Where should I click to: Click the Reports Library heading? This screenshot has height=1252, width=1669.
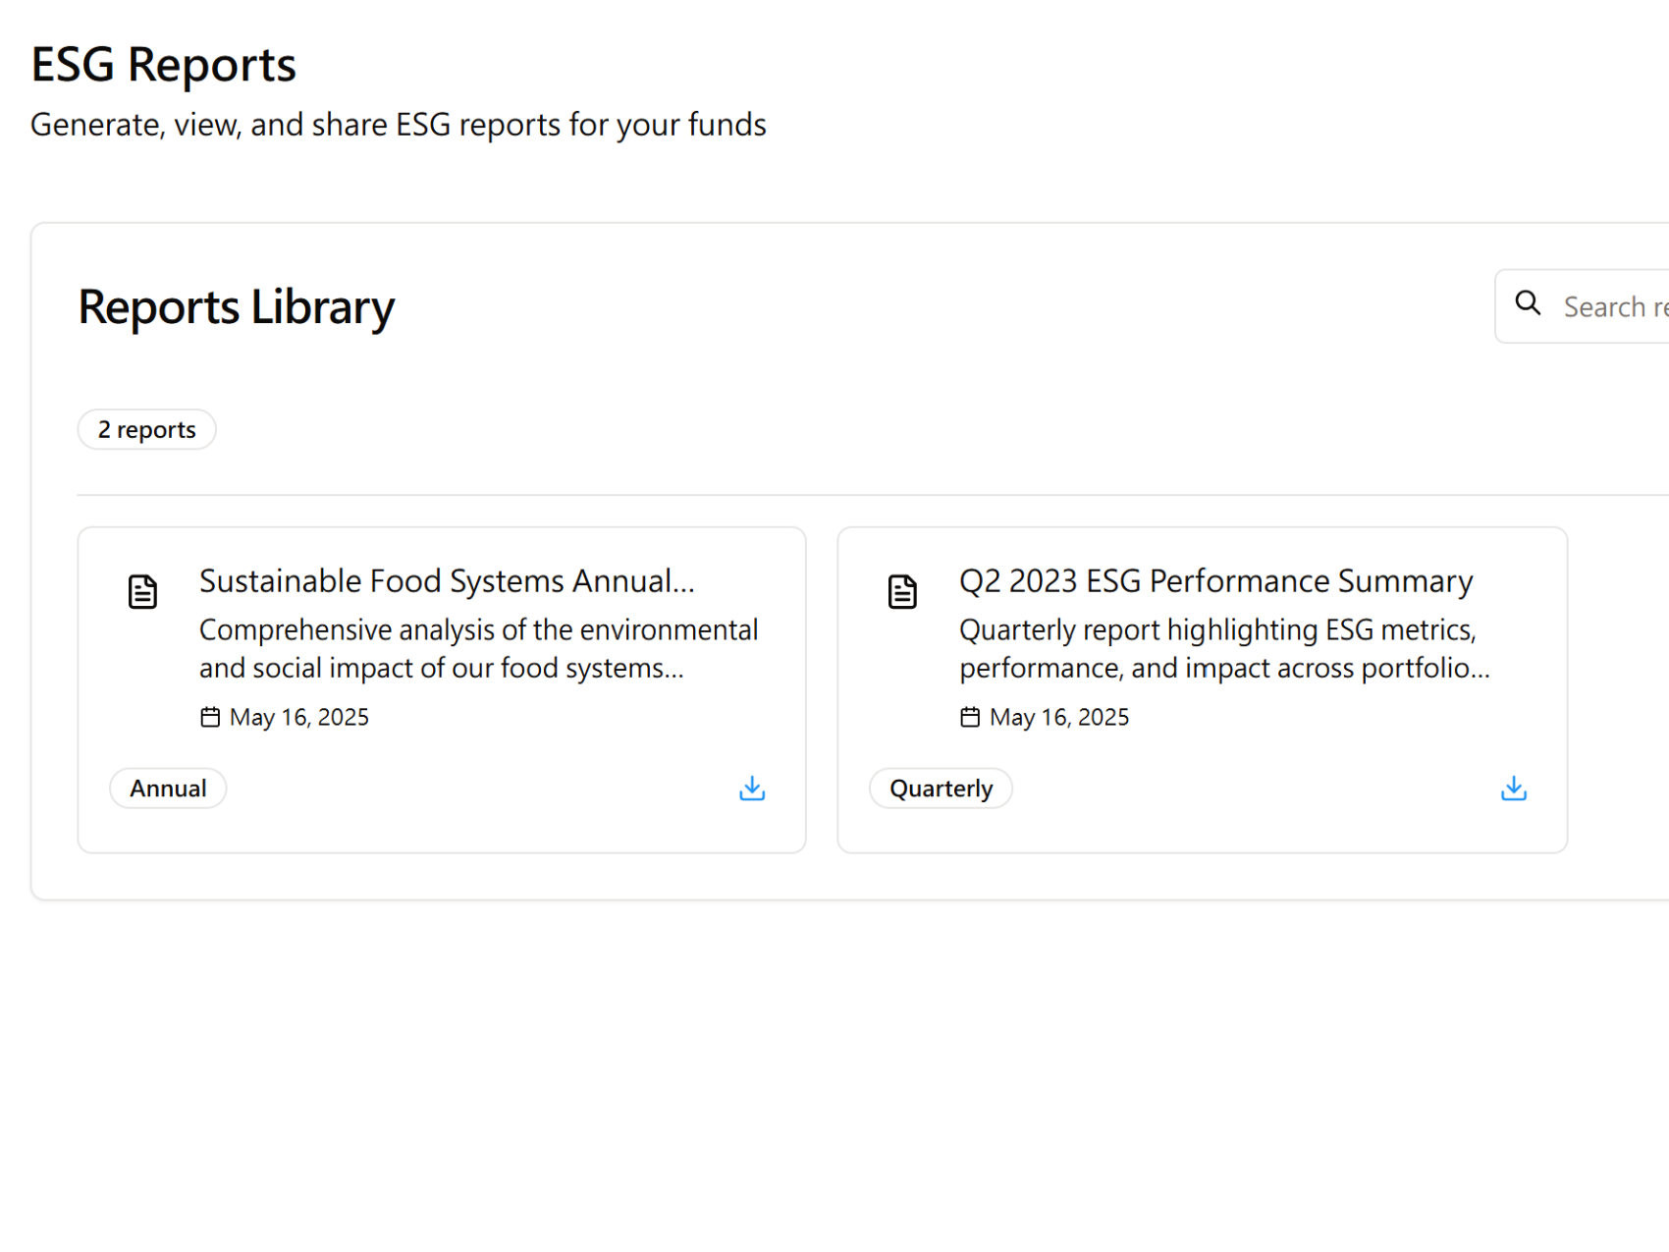point(237,307)
